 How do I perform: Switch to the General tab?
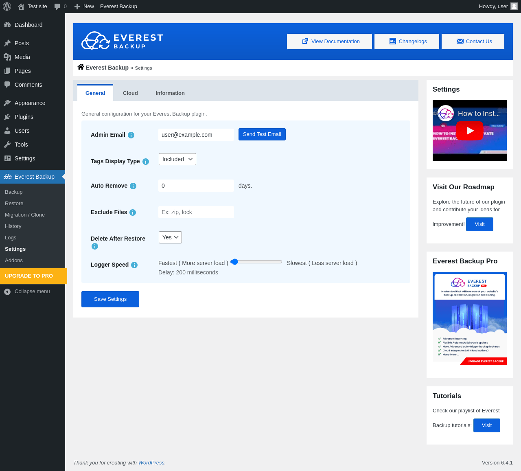point(95,93)
